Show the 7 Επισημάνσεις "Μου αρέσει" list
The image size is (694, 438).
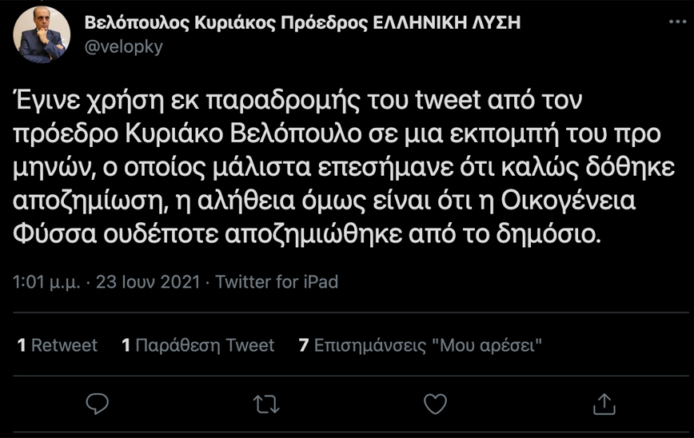click(x=421, y=345)
